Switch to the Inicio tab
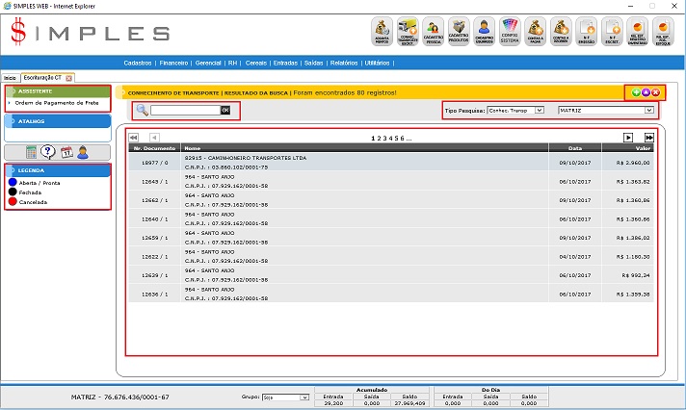 tap(11, 77)
